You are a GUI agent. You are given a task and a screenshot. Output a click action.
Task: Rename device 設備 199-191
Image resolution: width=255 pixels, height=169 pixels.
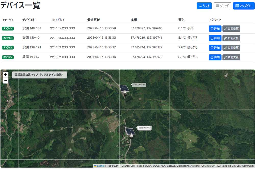coord(231,48)
